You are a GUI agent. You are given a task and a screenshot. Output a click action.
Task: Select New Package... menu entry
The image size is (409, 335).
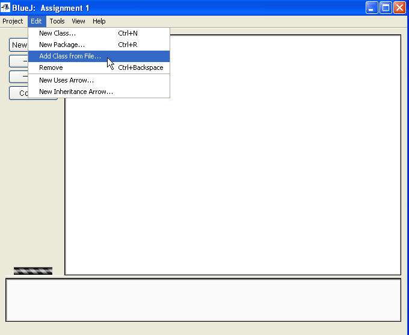[x=61, y=45]
